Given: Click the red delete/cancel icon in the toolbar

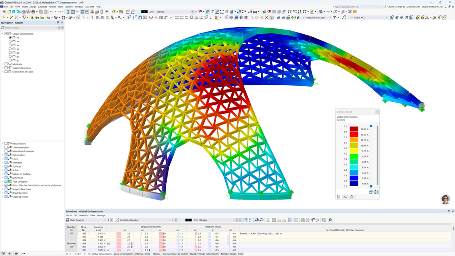Looking at the screenshot, I should (x=266, y=18).
